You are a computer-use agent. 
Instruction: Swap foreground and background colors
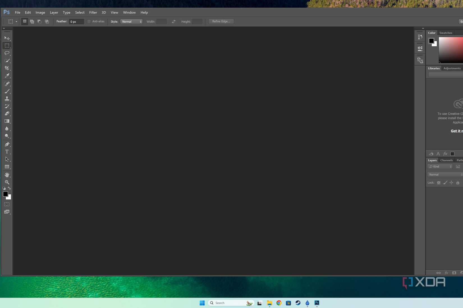(9, 188)
